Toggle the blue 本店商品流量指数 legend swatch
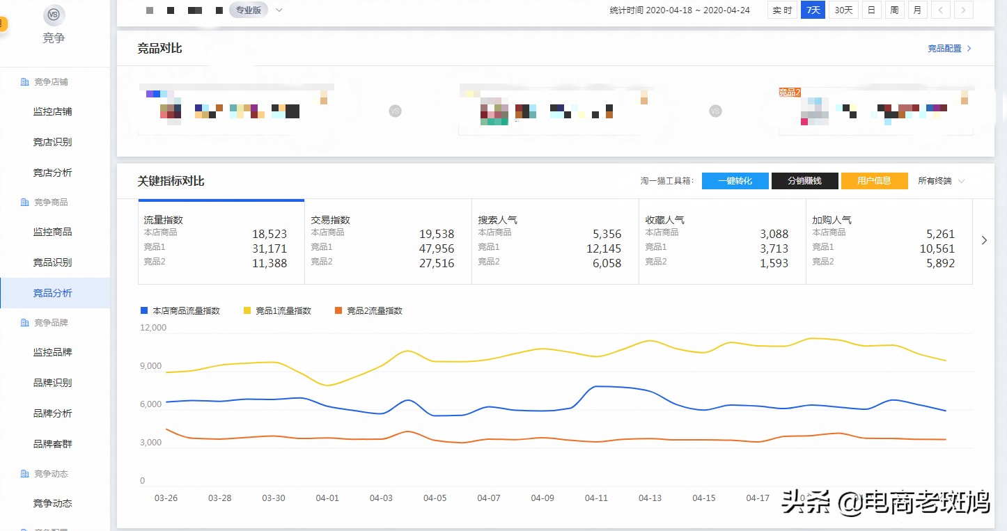Image resolution: width=1007 pixels, height=531 pixels. tap(144, 311)
